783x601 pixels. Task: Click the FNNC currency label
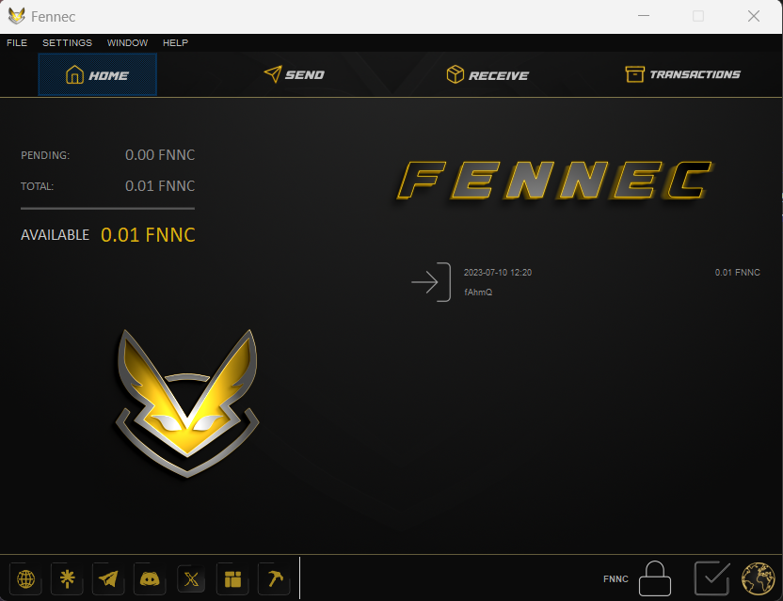click(x=615, y=578)
